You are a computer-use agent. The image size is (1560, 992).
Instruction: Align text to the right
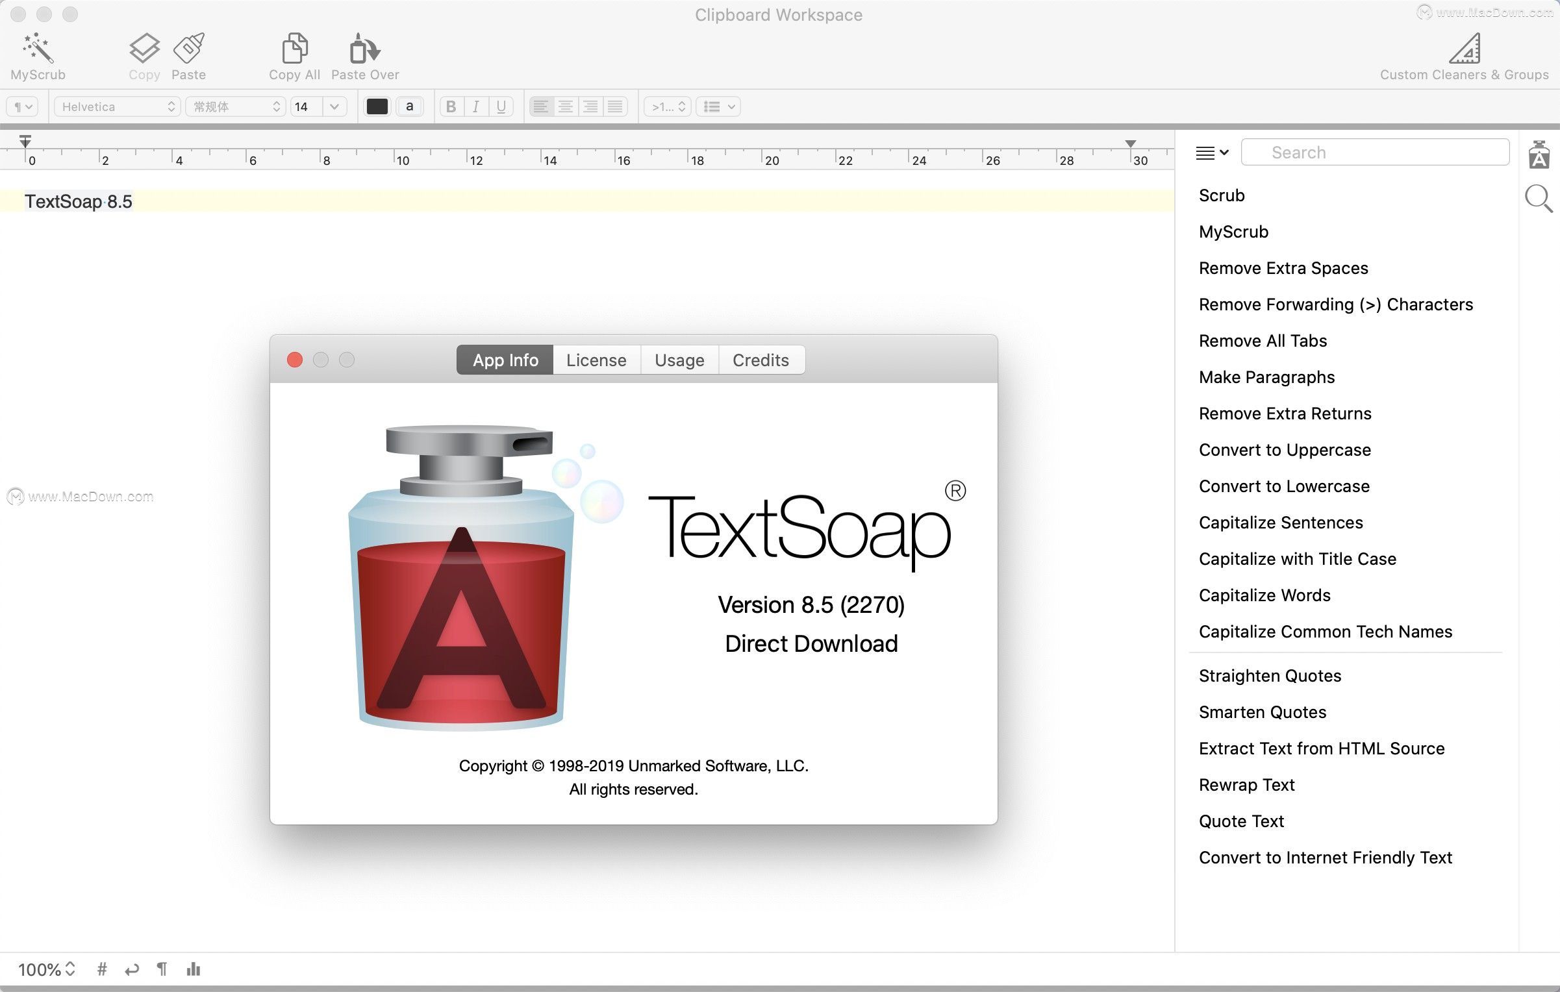[x=590, y=106]
